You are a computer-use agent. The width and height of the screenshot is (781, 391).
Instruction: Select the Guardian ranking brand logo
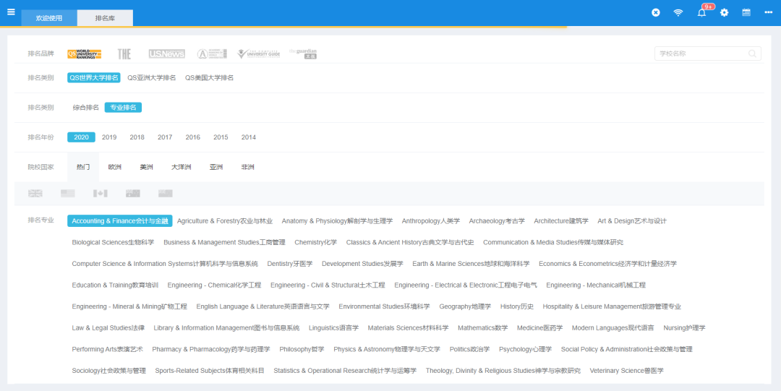click(303, 53)
